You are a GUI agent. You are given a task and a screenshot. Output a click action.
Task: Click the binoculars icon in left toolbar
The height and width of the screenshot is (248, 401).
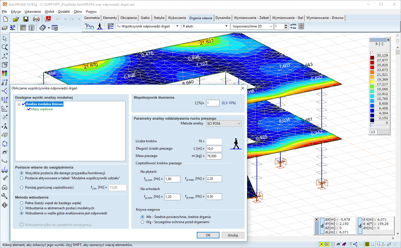point(5,187)
